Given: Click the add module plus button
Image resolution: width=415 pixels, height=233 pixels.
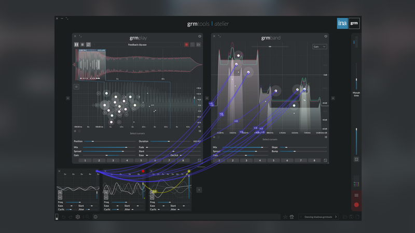Looking at the screenshot, I should 199,190.
